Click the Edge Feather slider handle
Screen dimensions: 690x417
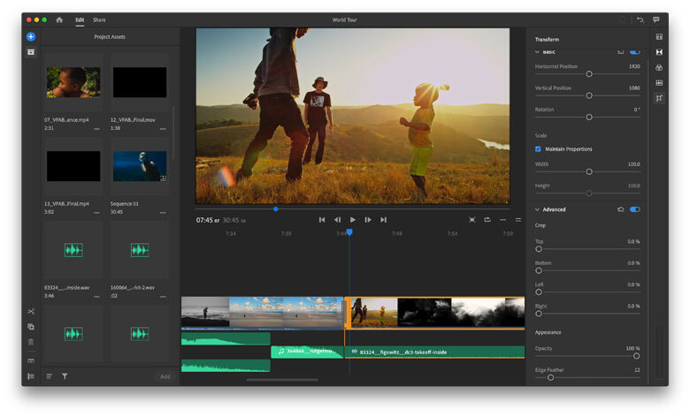point(550,377)
